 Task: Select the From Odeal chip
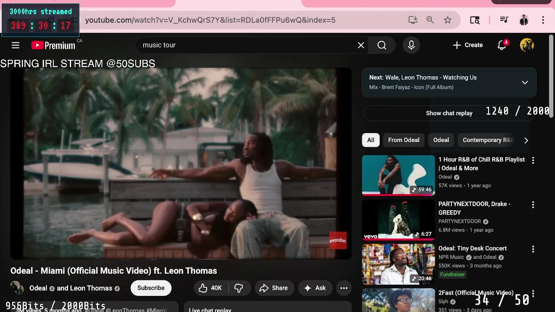(404, 140)
